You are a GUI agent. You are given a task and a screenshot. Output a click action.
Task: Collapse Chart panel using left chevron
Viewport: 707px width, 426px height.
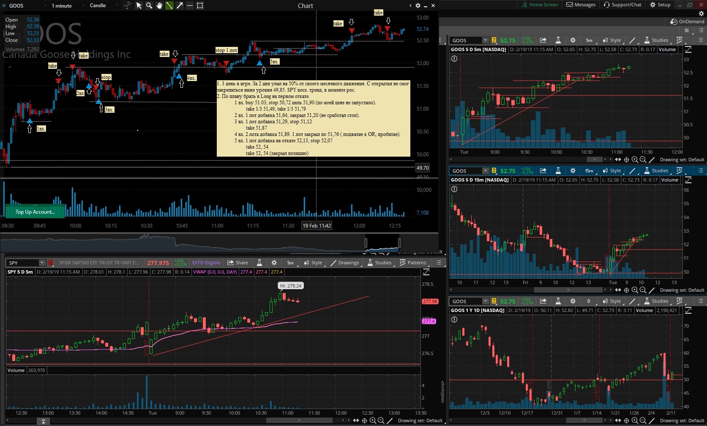pos(410,5)
